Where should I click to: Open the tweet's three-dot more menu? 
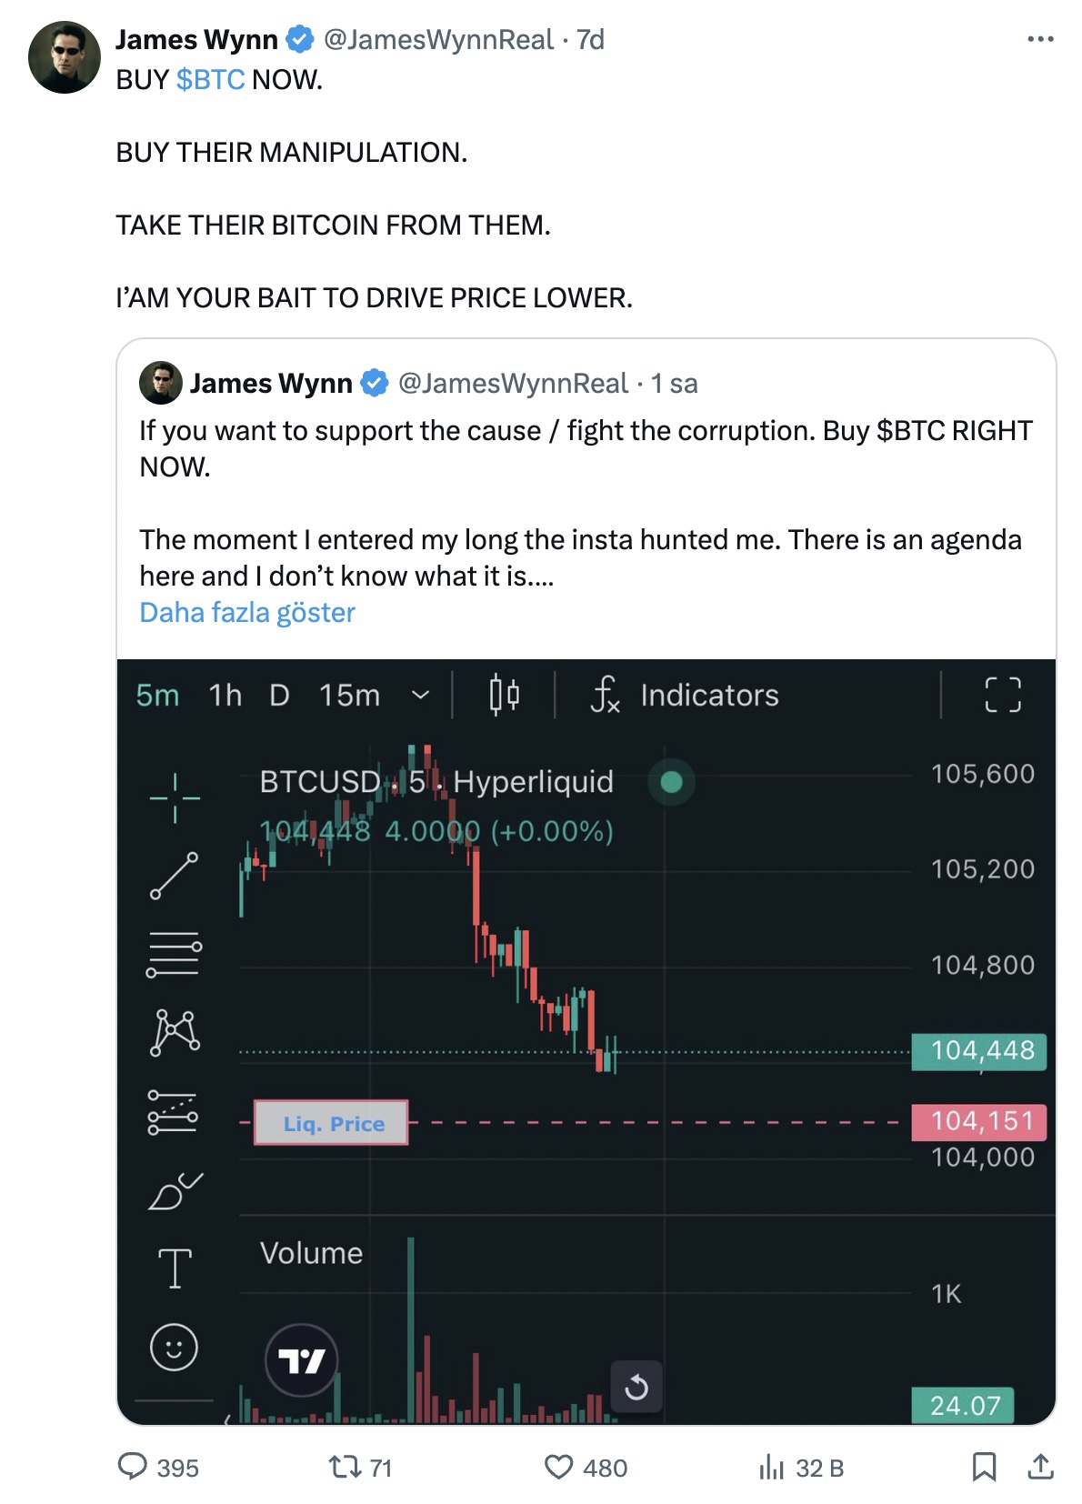pyautogui.click(x=1040, y=39)
